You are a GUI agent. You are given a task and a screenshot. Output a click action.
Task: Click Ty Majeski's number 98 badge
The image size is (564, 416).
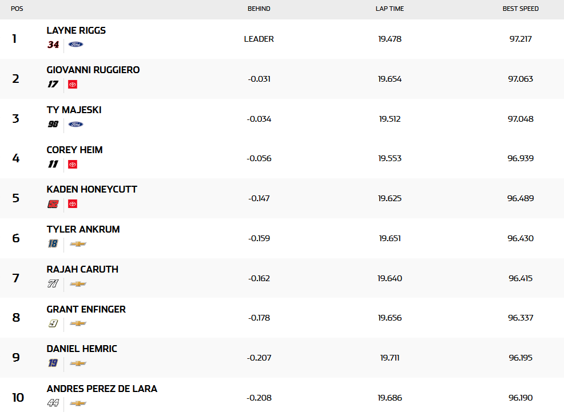coord(53,124)
